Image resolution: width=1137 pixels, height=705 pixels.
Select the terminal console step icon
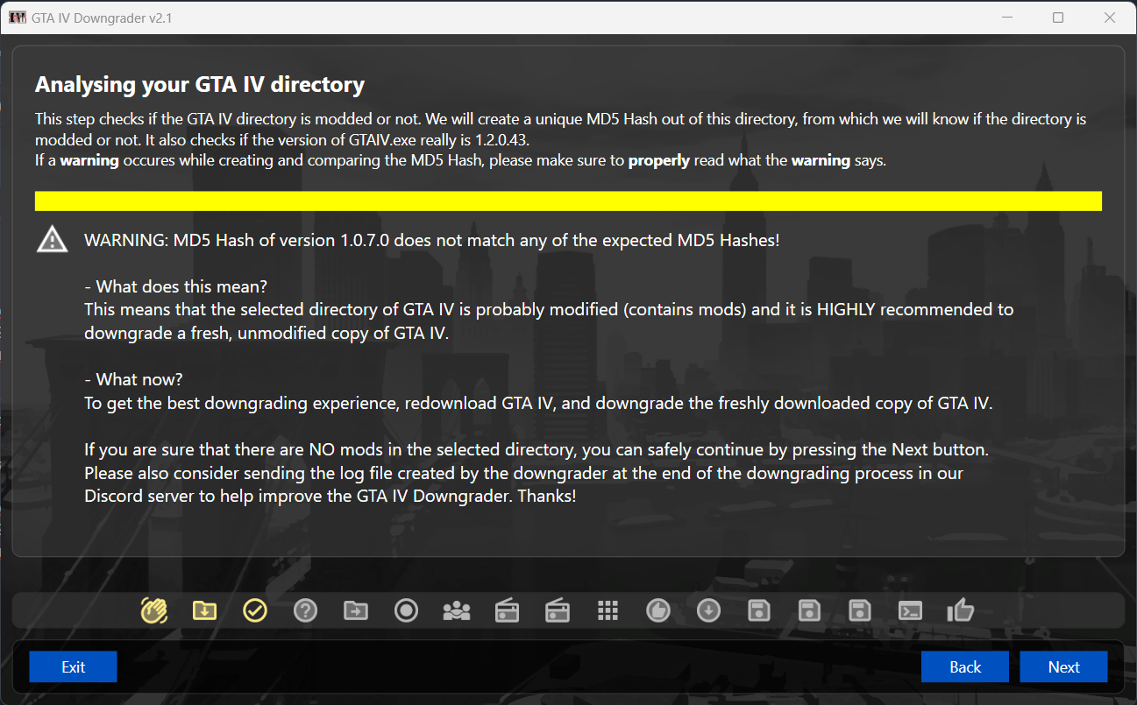pos(911,610)
